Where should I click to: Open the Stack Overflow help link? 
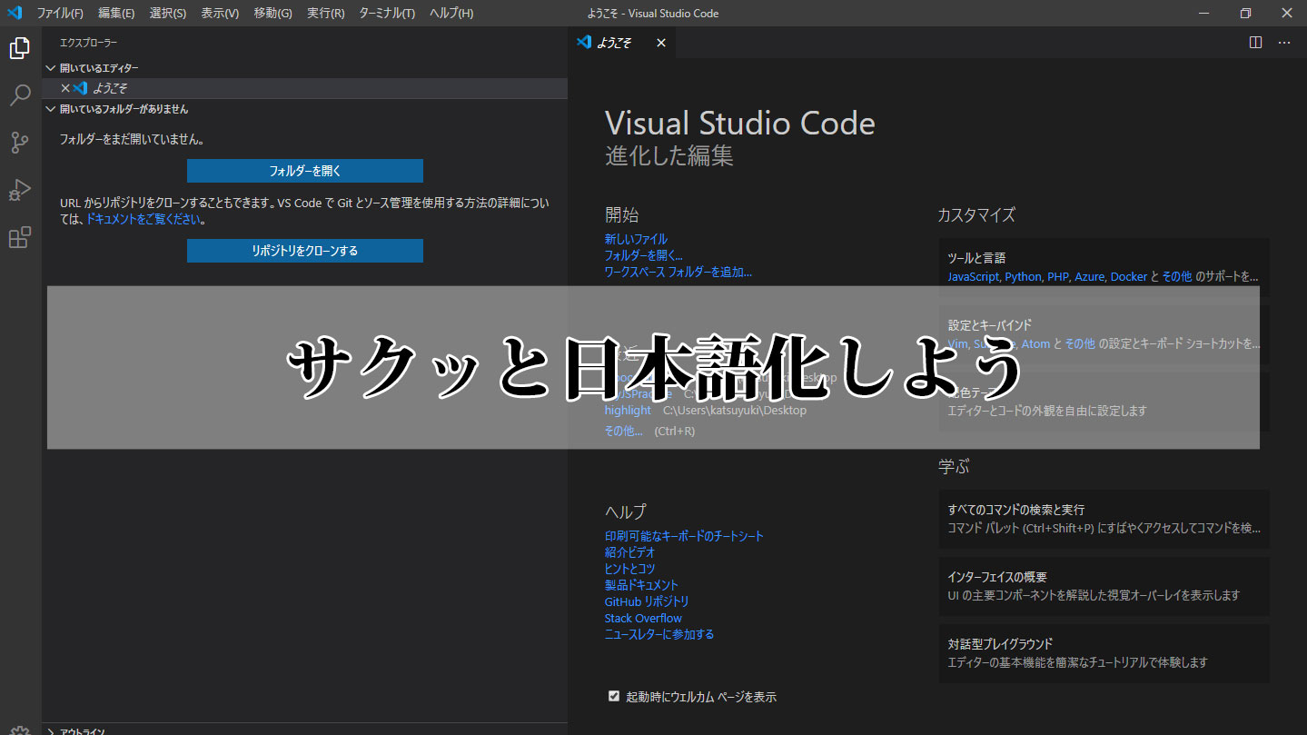(642, 618)
